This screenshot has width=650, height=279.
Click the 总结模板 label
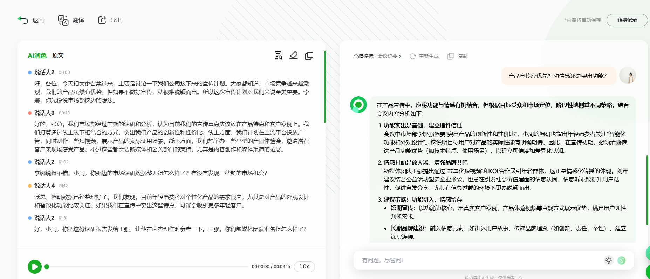pyautogui.click(x=364, y=56)
